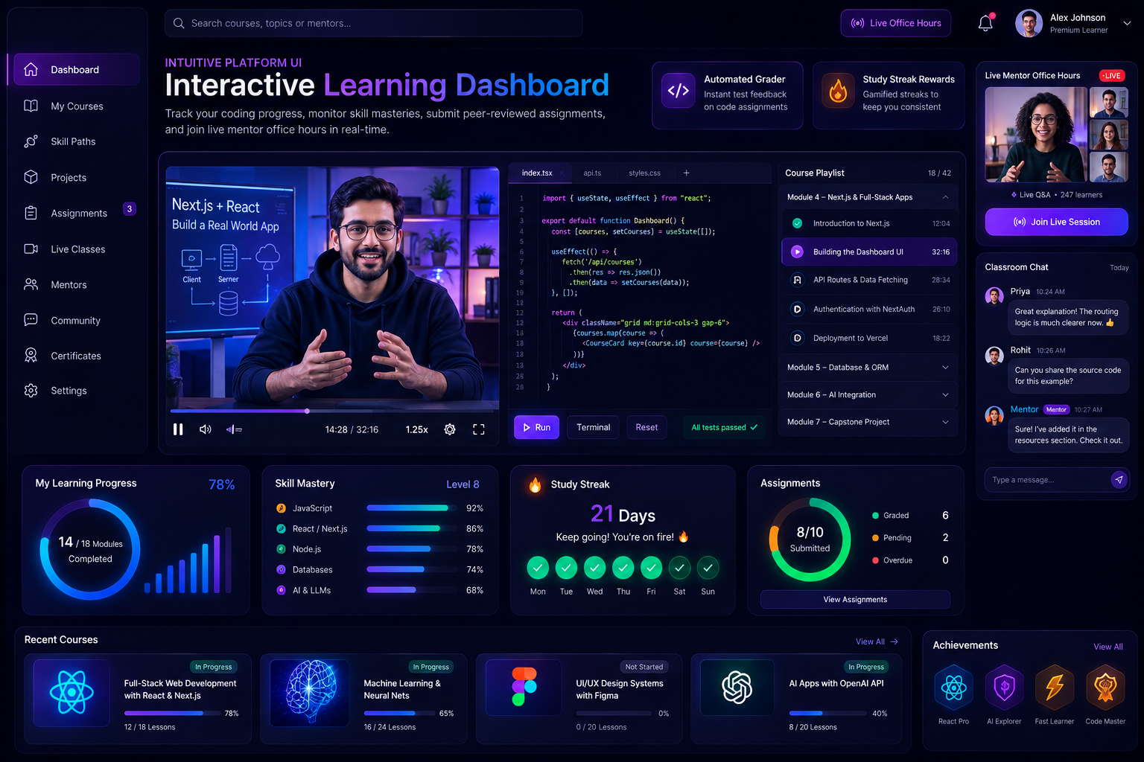Image resolution: width=1144 pixels, height=762 pixels.
Task: Click Join Live Session
Action: point(1056,222)
